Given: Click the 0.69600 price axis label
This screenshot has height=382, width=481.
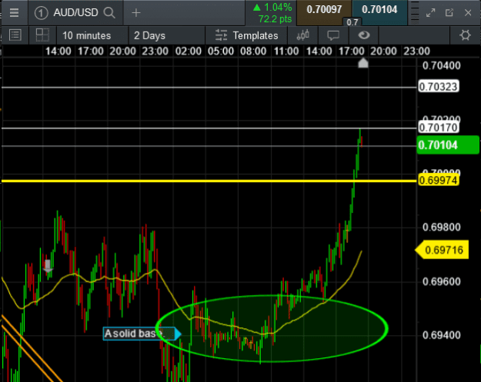Looking at the screenshot, I should [x=441, y=281].
